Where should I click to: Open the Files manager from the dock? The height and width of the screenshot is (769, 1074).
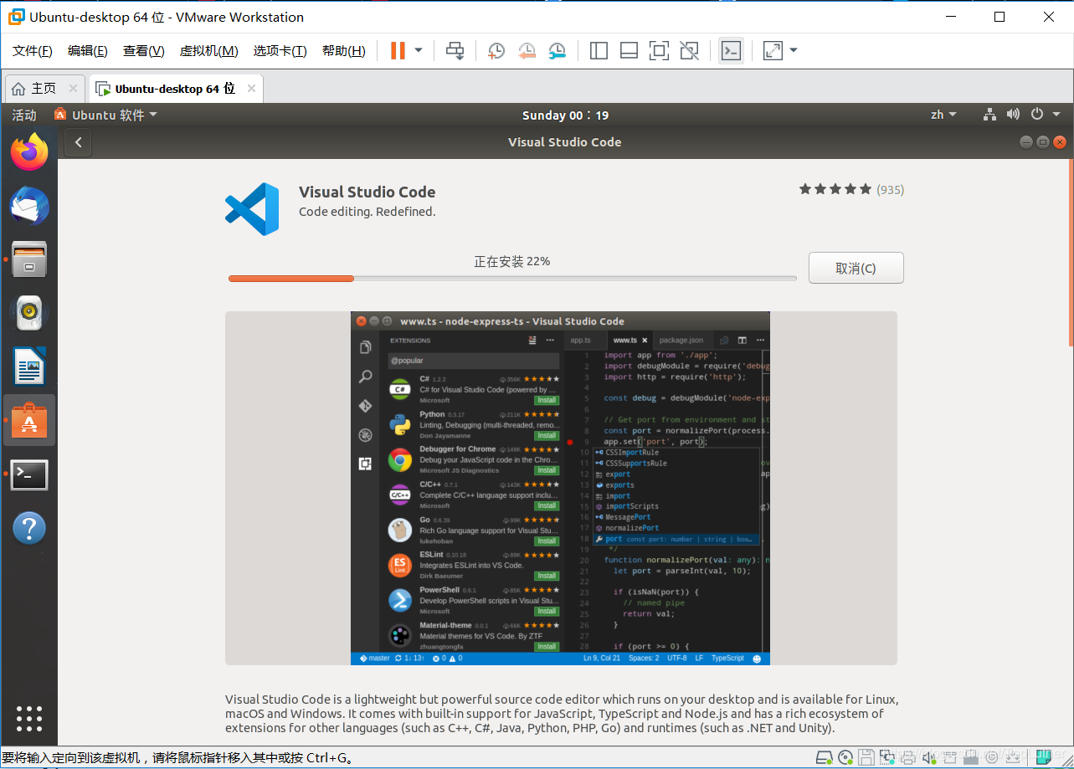(29, 259)
